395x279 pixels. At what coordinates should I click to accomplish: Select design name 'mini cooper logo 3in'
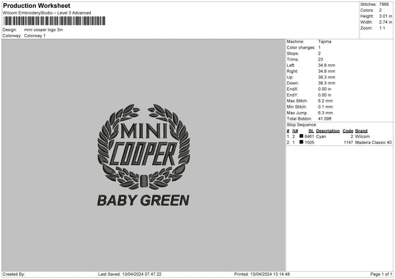click(x=43, y=30)
